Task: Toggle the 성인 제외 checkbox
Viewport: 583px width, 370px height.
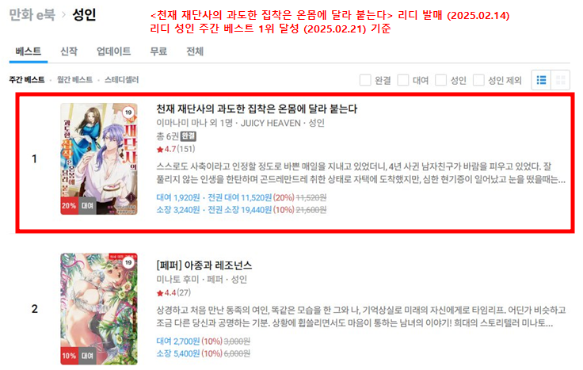Action: pos(478,80)
